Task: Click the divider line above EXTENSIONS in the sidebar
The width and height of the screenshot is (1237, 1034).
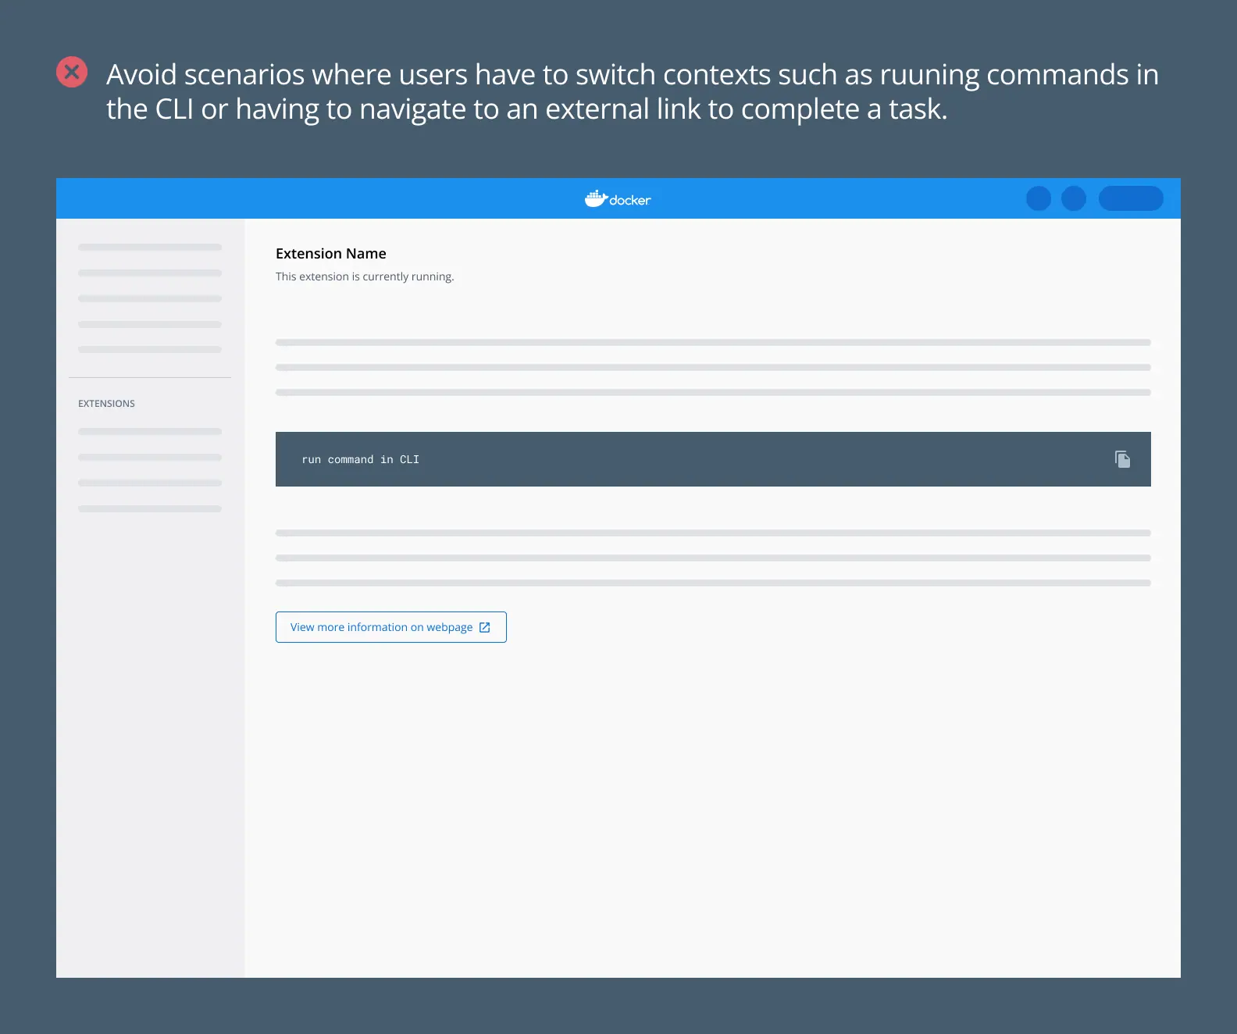Action: [x=150, y=378]
